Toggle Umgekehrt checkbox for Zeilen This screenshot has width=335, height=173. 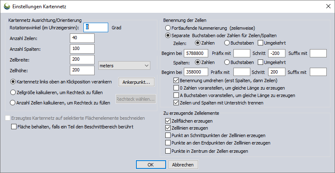pos(272,43)
